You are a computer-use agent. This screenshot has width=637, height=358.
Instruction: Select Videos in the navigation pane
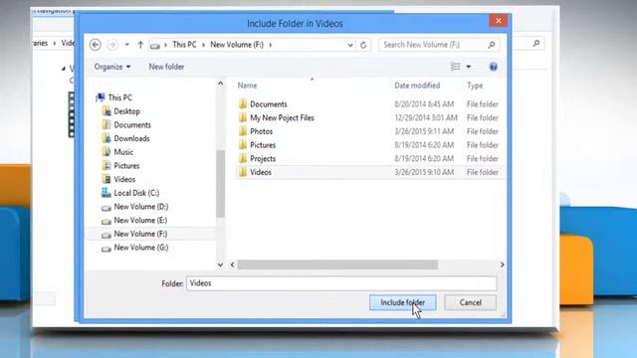(124, 179)
